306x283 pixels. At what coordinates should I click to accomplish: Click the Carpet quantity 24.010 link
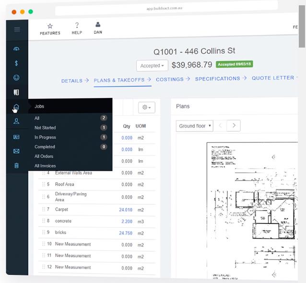(126, 209)
